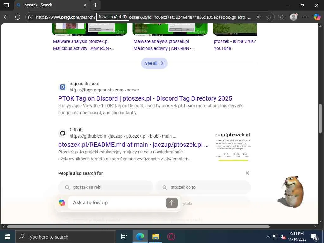This screenshot has width=324, height=243.
Task: Open the Copilot sidebar icon
Action: click(317, 17)
